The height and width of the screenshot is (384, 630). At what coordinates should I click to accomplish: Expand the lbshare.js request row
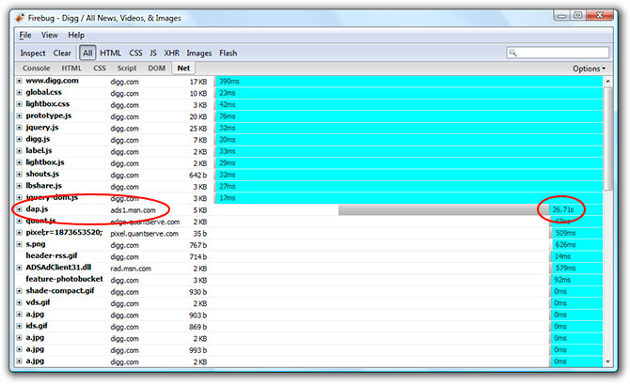pyautogui.click(x=19, y=186)
